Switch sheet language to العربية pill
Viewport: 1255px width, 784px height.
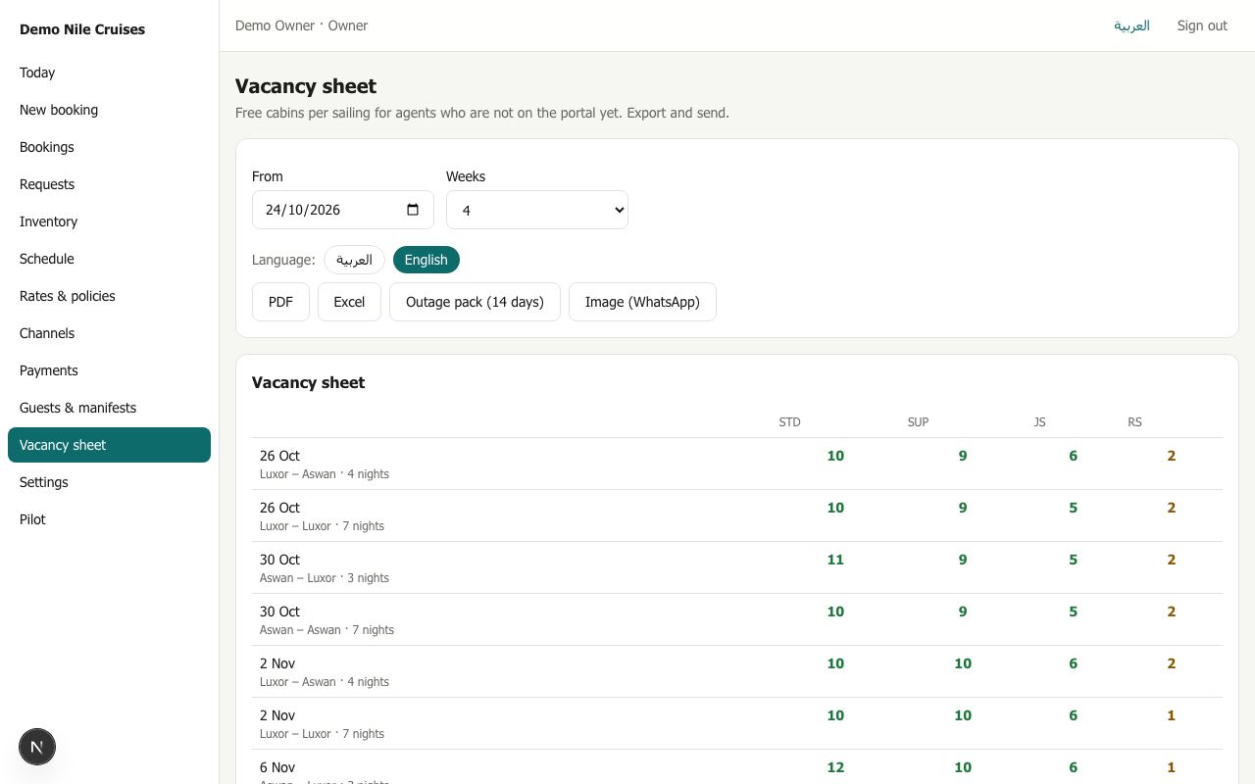354,260
